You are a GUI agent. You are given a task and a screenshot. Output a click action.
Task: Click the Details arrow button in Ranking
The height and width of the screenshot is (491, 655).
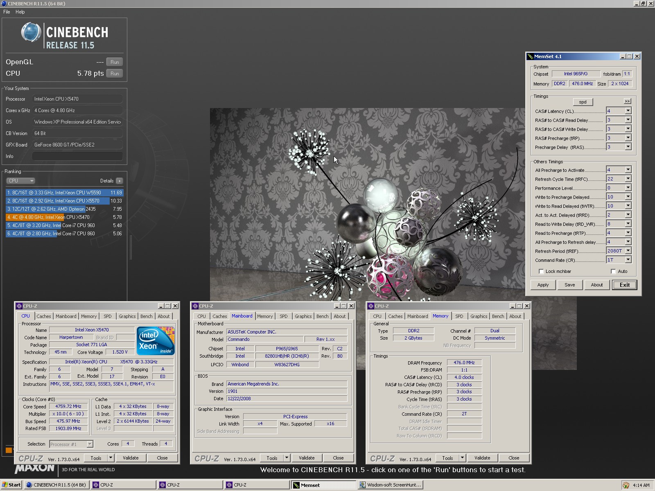tap(119, 181)
